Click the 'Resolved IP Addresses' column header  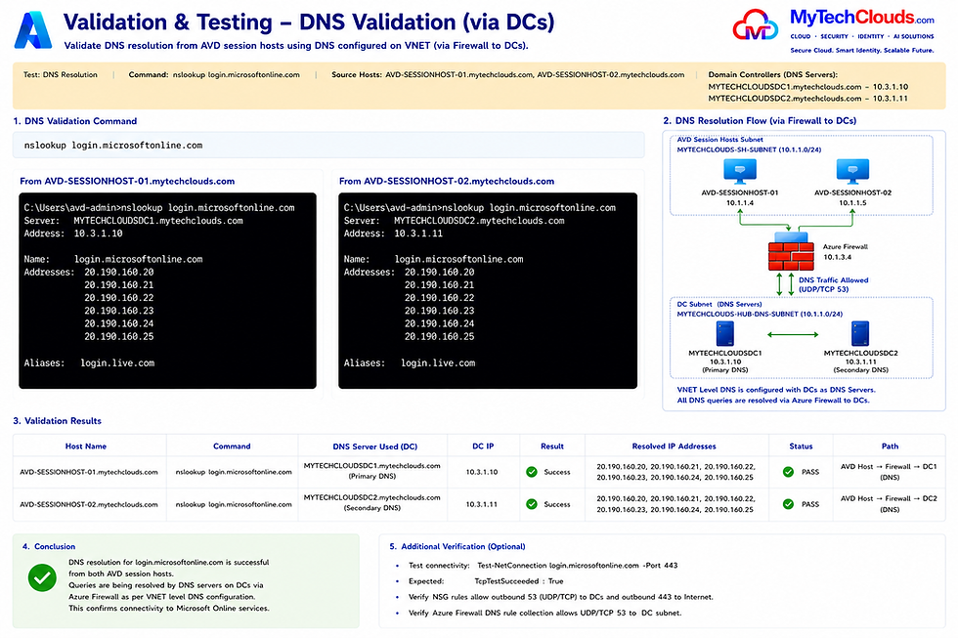pyautogui.click(x=674, y=447)
